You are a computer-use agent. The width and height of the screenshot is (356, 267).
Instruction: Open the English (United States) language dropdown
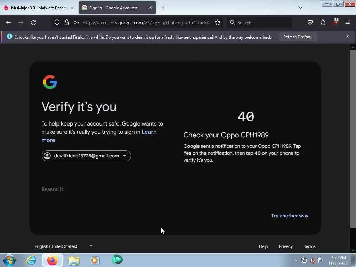[x=64, y=246]
